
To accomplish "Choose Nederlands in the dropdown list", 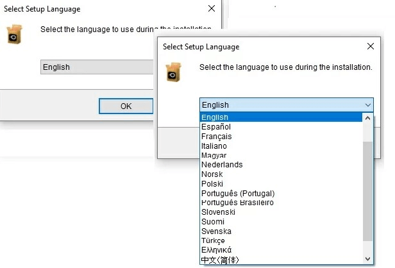I will [x=222, y=165].
